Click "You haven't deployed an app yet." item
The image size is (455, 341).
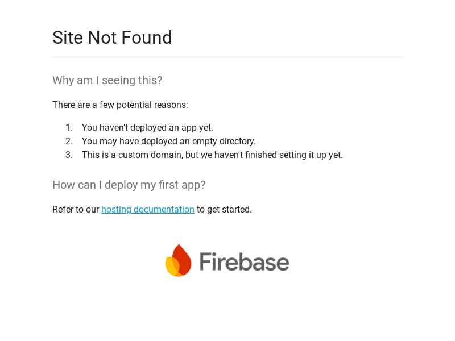[x=147, y=128]
